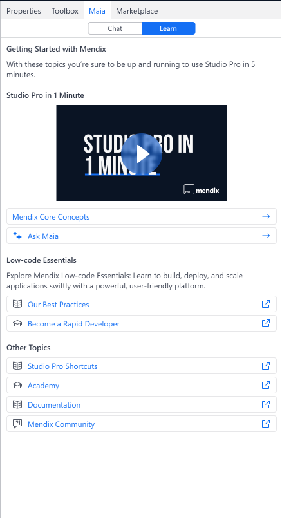
Task: Play the Studio Pro in 1 Minute video
Action: tap(142, 154)
